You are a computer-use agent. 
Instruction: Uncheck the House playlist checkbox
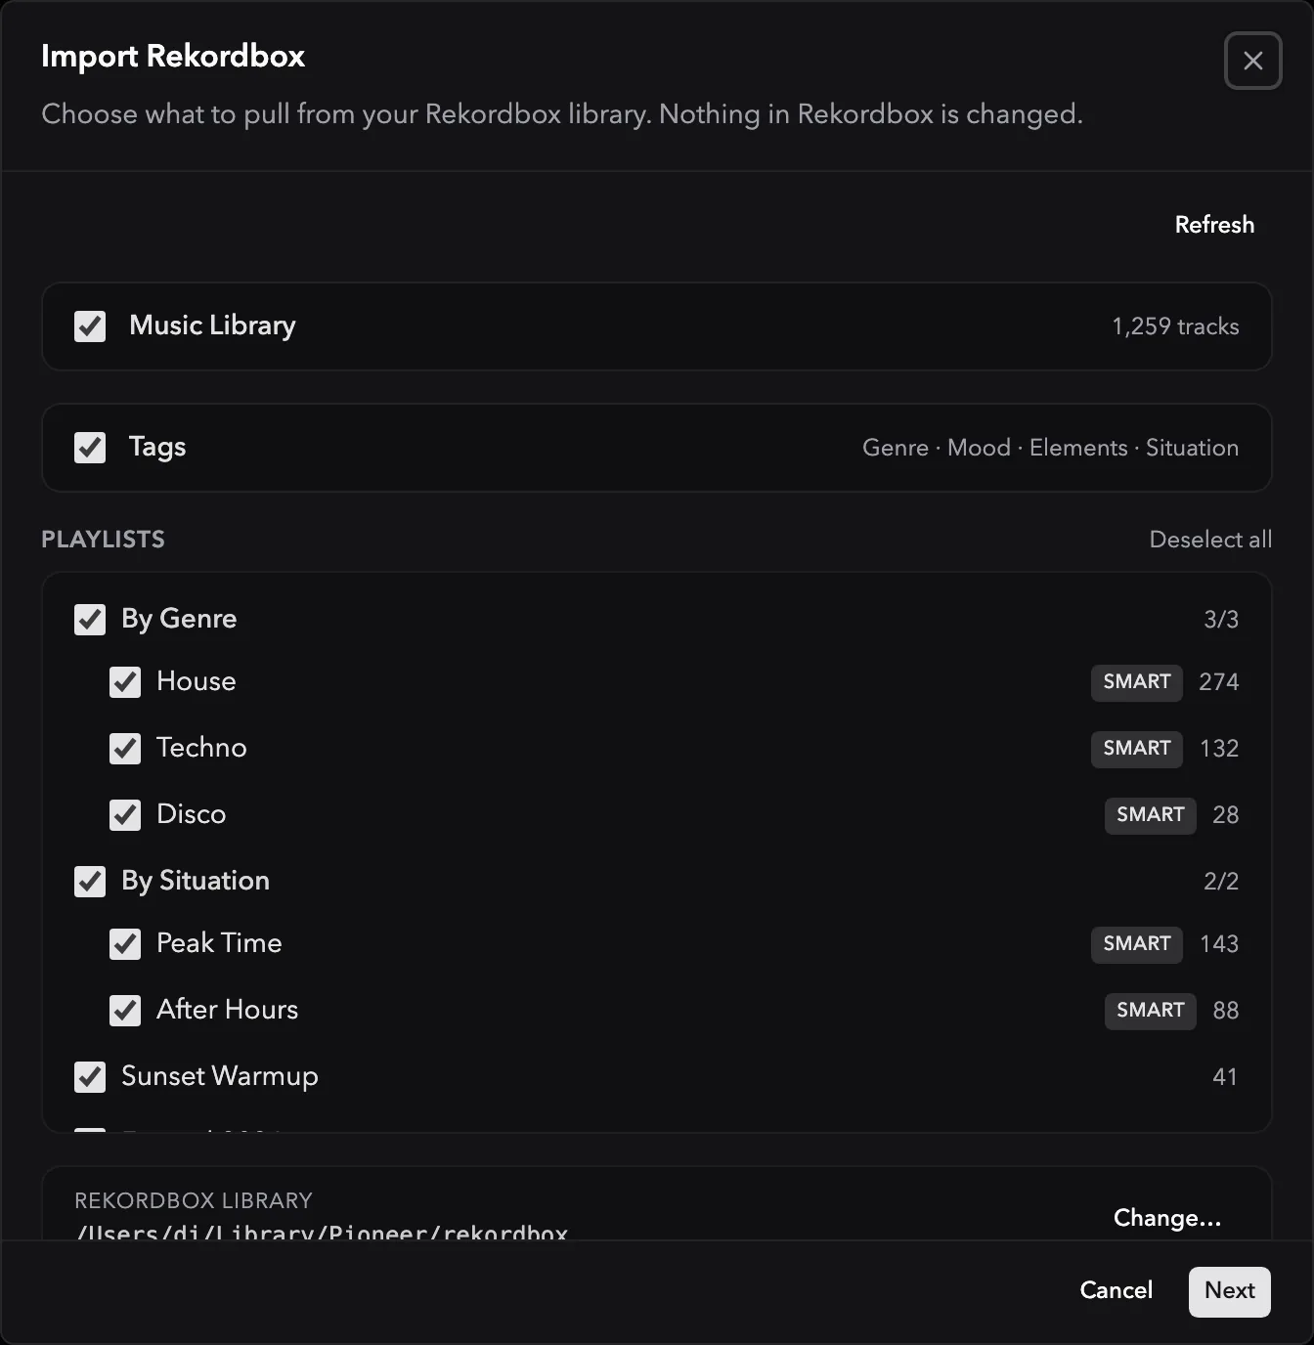pyautogui.click(x=125, y=682)
